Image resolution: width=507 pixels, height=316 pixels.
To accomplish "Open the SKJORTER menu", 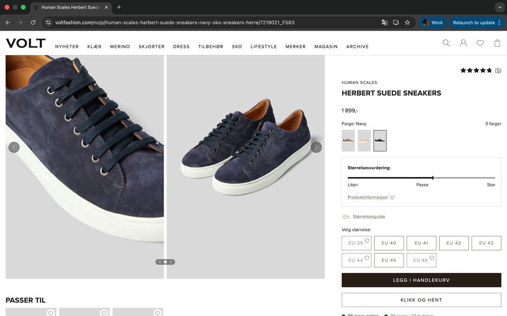I will [152, 46].
